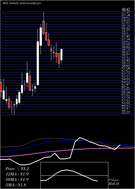Click the tallest white candlestick body

coord(38,63)
